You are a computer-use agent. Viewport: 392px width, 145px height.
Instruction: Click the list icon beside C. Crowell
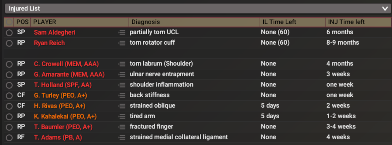[122, 64]
